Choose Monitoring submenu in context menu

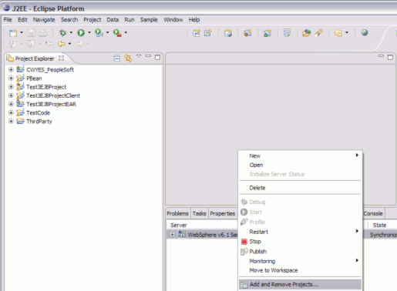pyautogui.click(x=301, y=261)
